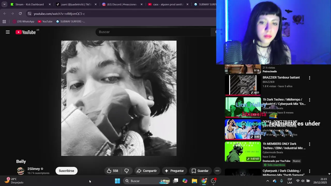Open Task View on taskbar
Image resolution: width=331 pixels, height=186 pixels.
(176, 181)
